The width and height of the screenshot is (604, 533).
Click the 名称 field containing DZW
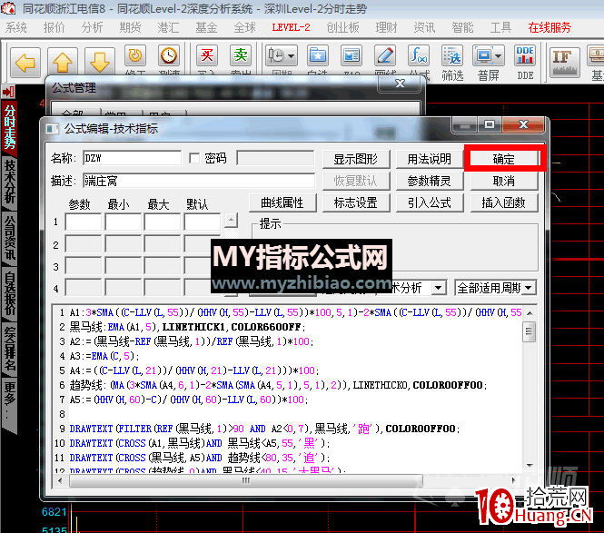tap(132, 158)
